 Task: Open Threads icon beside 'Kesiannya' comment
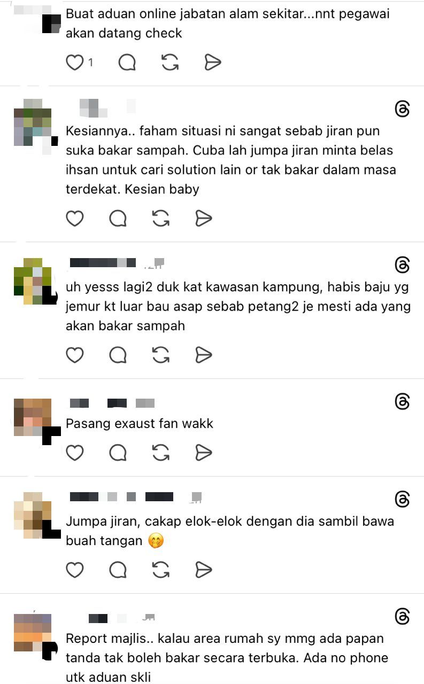(402, 109)
